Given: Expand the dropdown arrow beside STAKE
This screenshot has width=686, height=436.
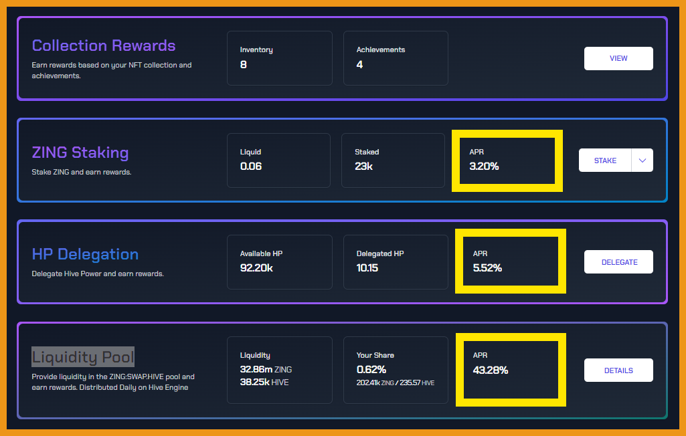Looking at the screenshot, I should click(642, 160).
